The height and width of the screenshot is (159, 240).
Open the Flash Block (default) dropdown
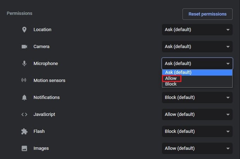pos(197,131)
